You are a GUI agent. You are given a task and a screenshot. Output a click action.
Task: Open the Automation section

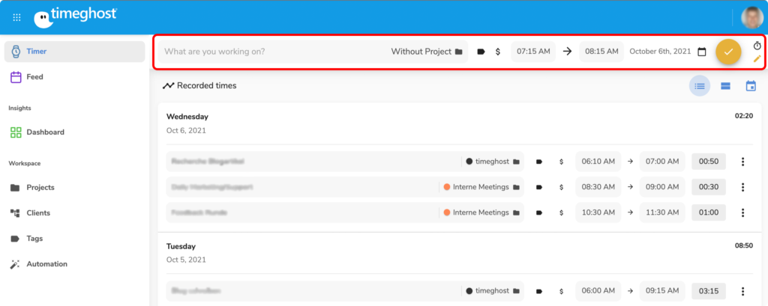point(46,264)
